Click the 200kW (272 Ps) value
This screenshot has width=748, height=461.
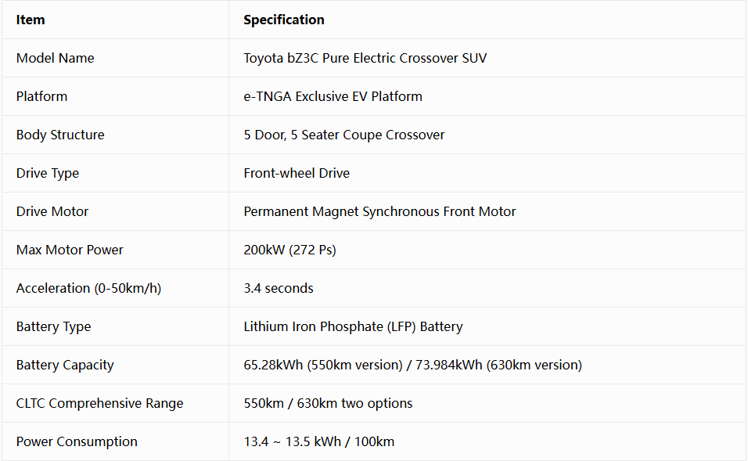[290, 250]
